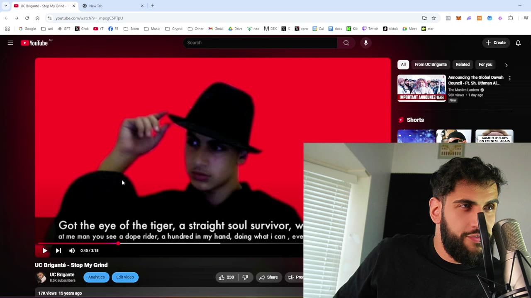Go forward in browser history
The height and width of the screenshot is (298, 531).
(17, 18)
